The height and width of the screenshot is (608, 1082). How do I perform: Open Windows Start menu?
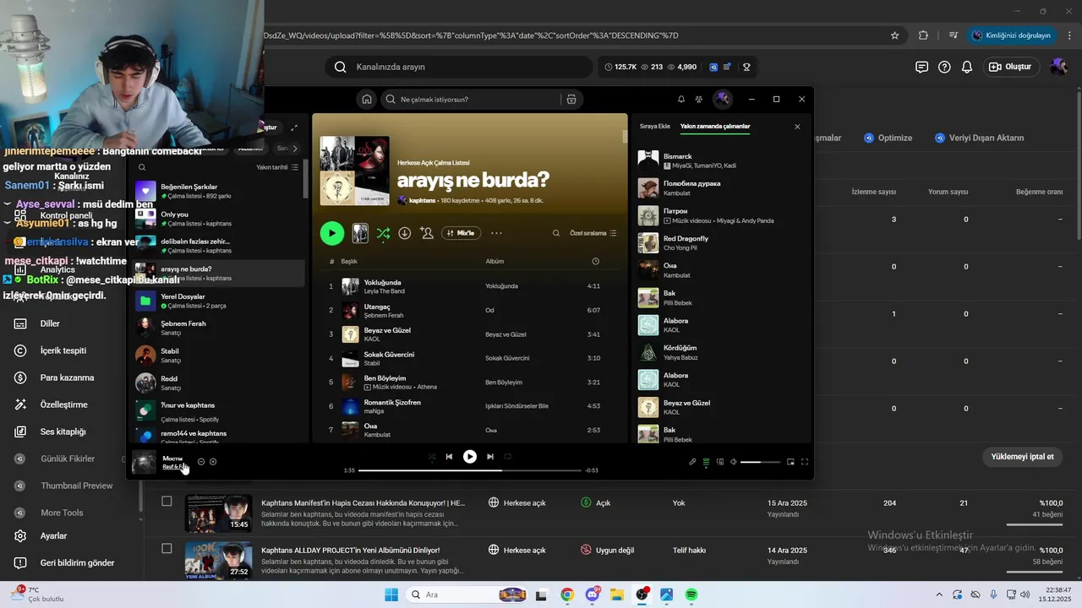tap(391, 594)
